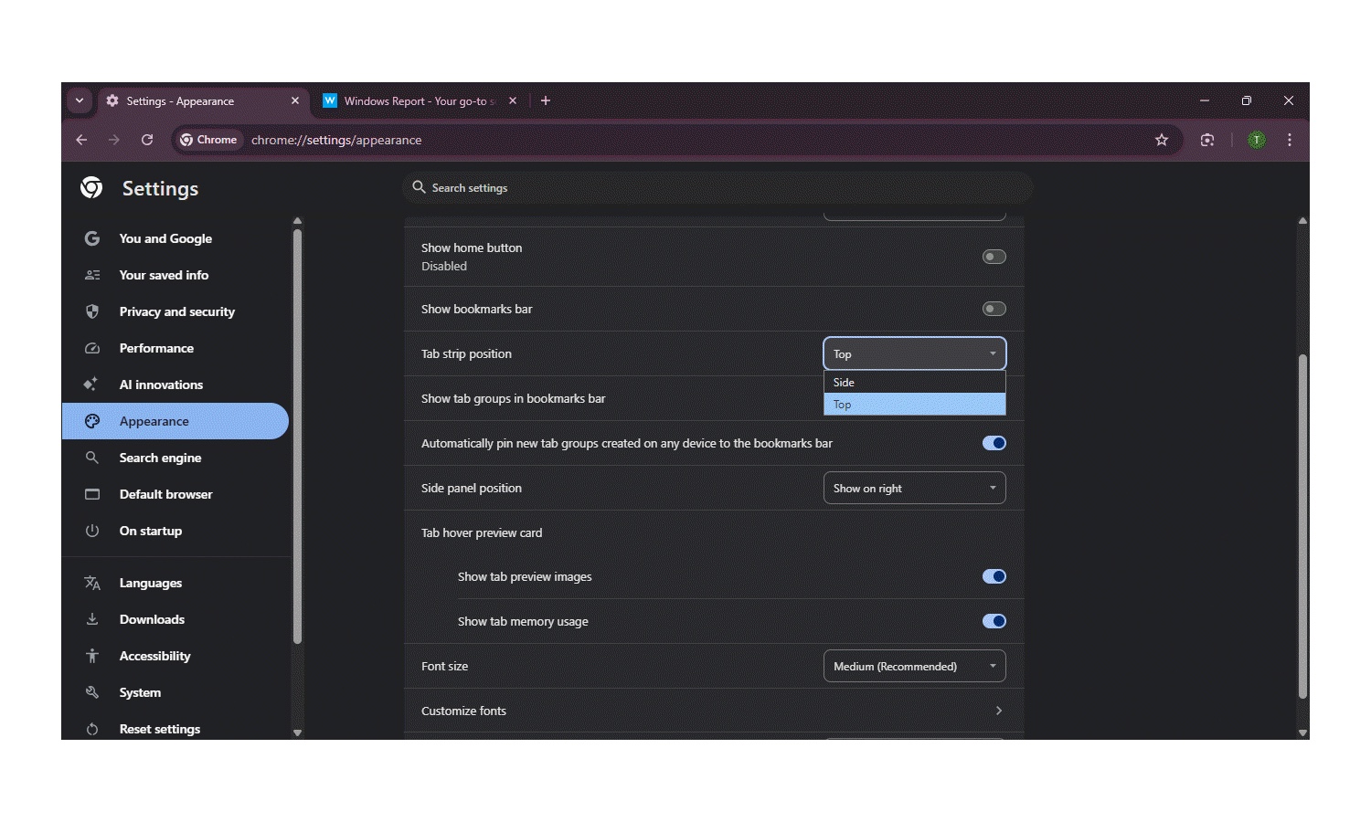Go to Reset settings in sidebar
Screen dimensions: 1371x822
coord(159,729)
